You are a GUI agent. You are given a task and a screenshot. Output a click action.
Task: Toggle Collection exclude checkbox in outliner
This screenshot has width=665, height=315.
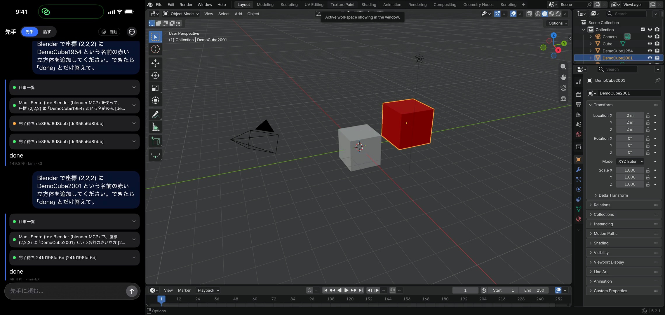tap(643, 29)
